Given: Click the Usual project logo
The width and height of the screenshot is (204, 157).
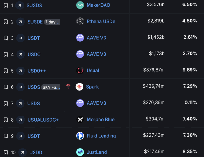Looking at the screenshot, I should [x=80, y=70].
